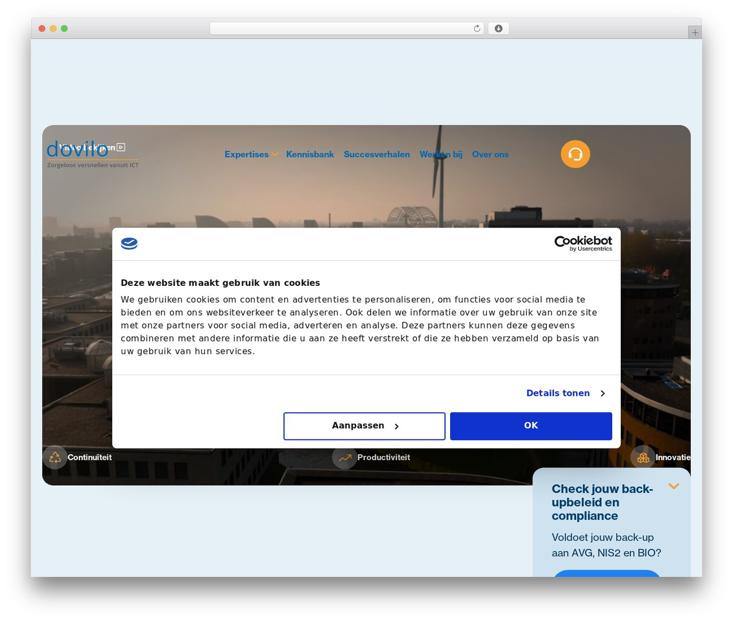Open the Over ons menu item
733x621 pixels.
click(x=490, y=154)
